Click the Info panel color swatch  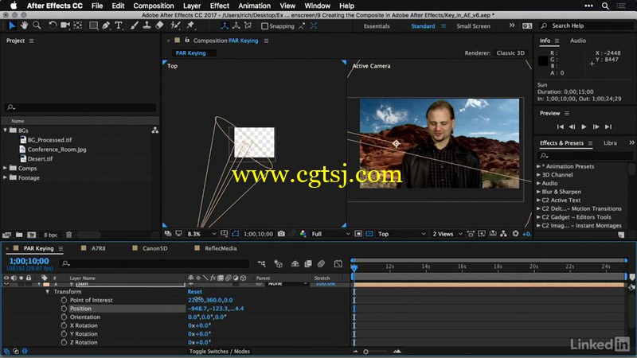(543, 61)
